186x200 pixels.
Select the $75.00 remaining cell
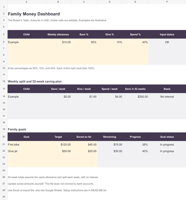point(109,145)
